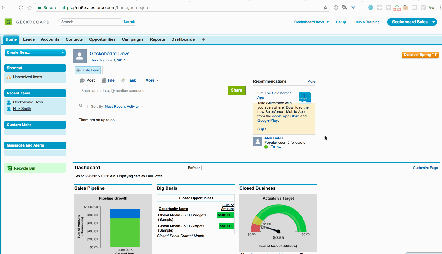Viewport: 442px width, 254px height.
Task: Open the Reports tab
Action: pyautogui.click(x=158, y=39)
